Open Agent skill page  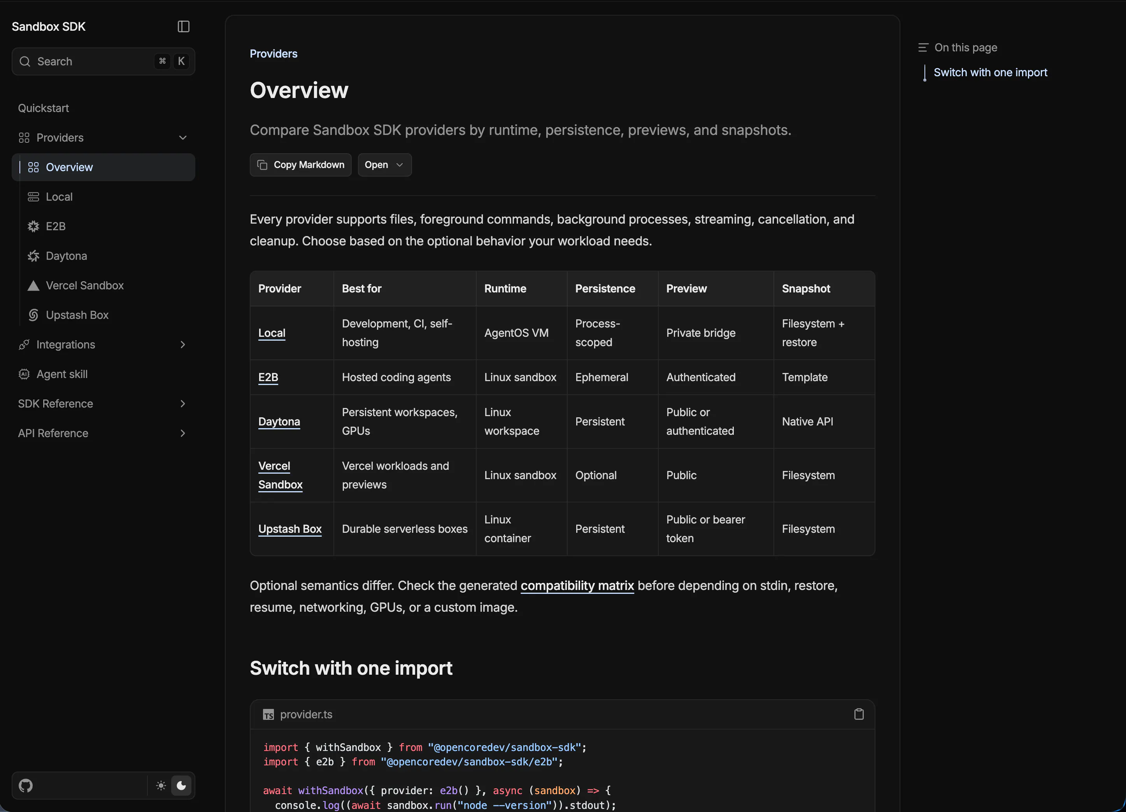62,374
